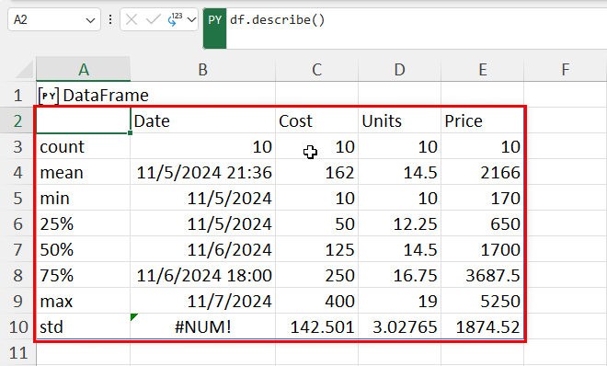
Task: Click the Units 25% value 12.25
Action: [399, 223]
